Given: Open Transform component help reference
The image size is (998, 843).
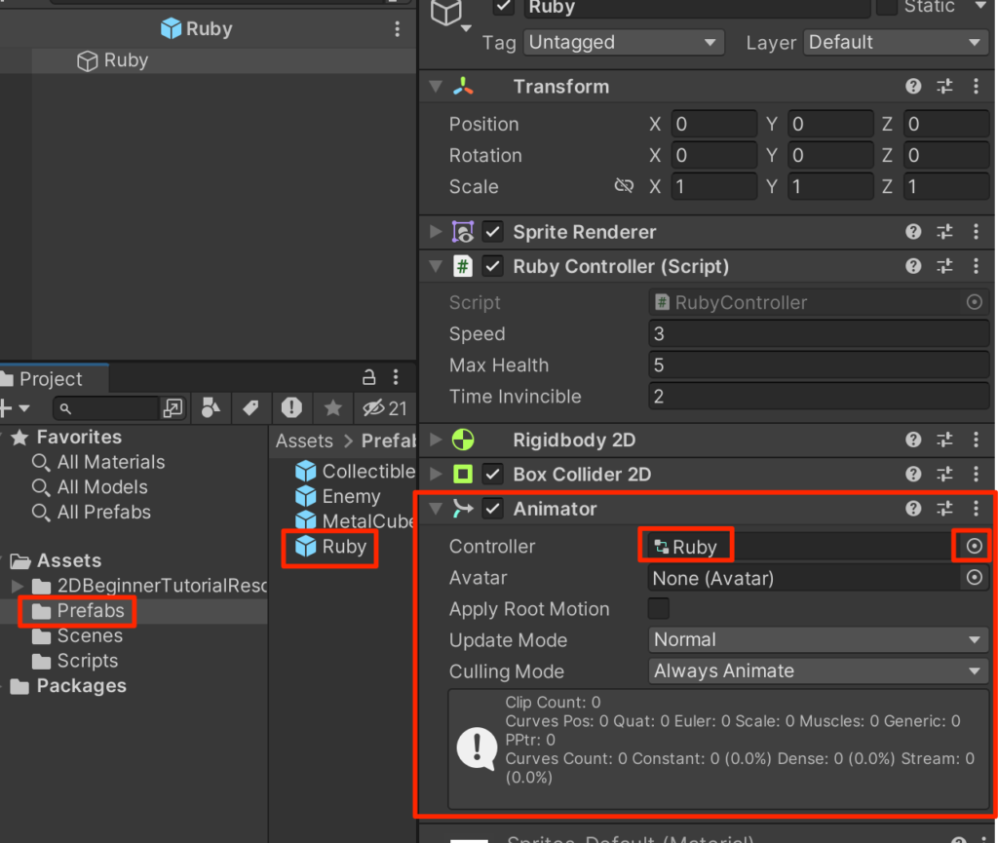Looking at the screenshot, I should pyautogui.click(x=913, y=87).
